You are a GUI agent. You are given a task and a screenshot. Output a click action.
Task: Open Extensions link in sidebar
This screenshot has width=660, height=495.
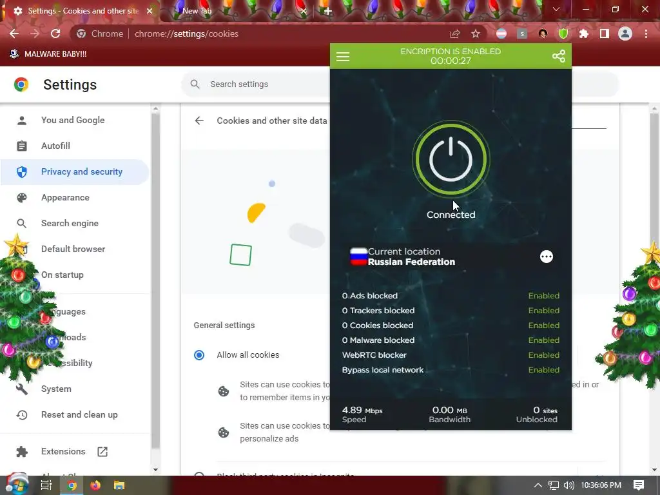(63, 451)
